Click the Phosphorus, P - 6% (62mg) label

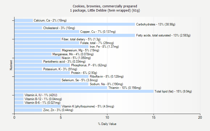89,65
